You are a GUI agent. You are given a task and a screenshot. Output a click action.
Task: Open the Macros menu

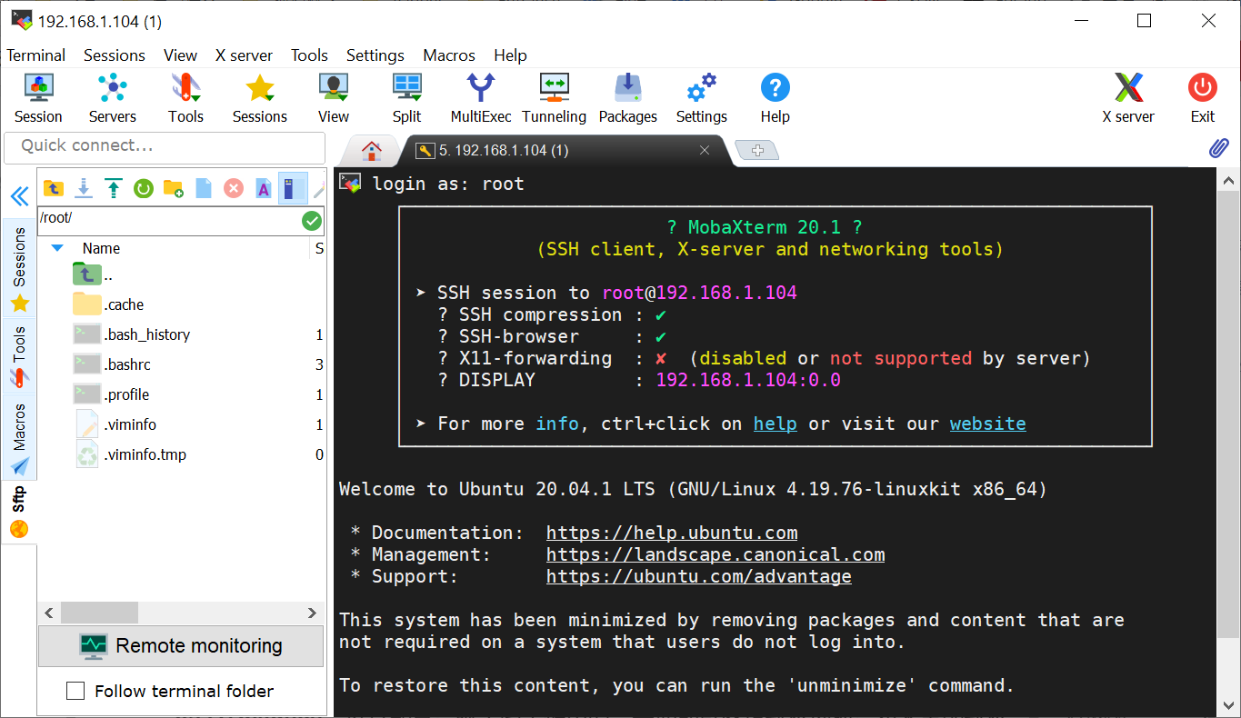coord(448,55)
